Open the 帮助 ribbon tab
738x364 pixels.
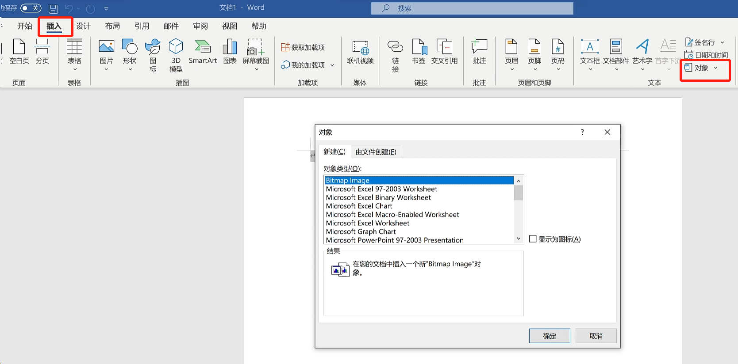259,26
